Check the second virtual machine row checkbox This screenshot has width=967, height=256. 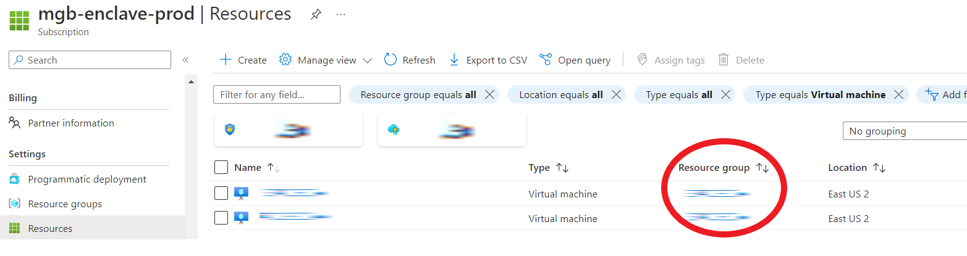pos(221,218)
